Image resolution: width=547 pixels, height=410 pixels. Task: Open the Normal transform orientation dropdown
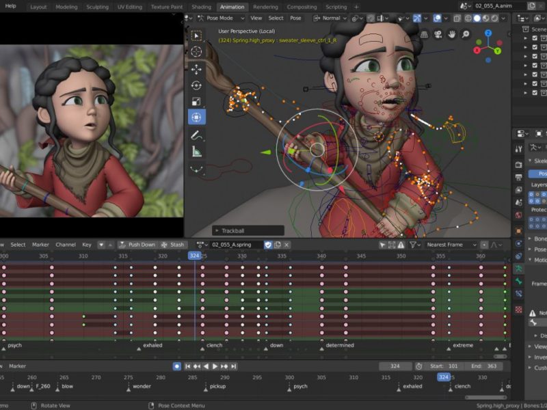330,18
